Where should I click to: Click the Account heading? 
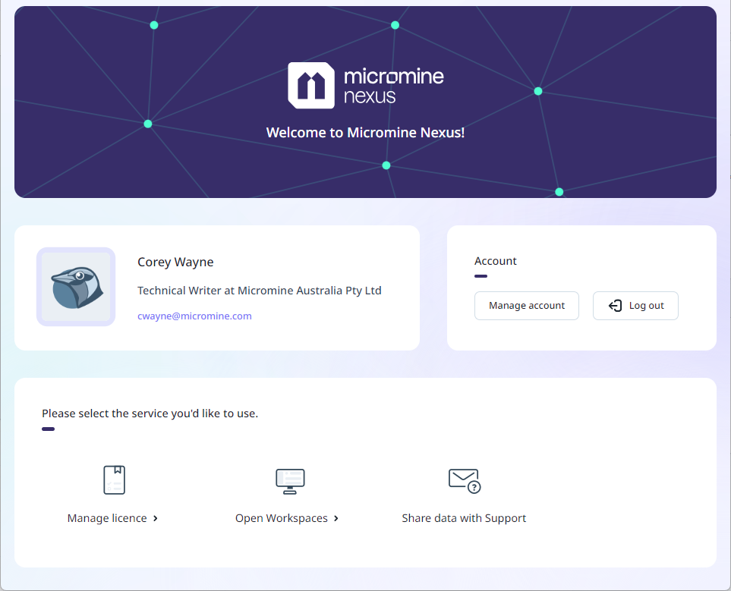point(496,261)
